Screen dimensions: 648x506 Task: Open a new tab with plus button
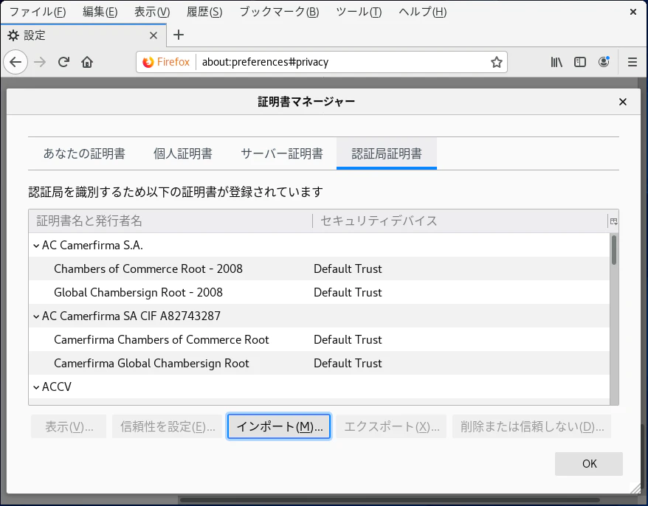pyautogui.click(x=179, y=35)
